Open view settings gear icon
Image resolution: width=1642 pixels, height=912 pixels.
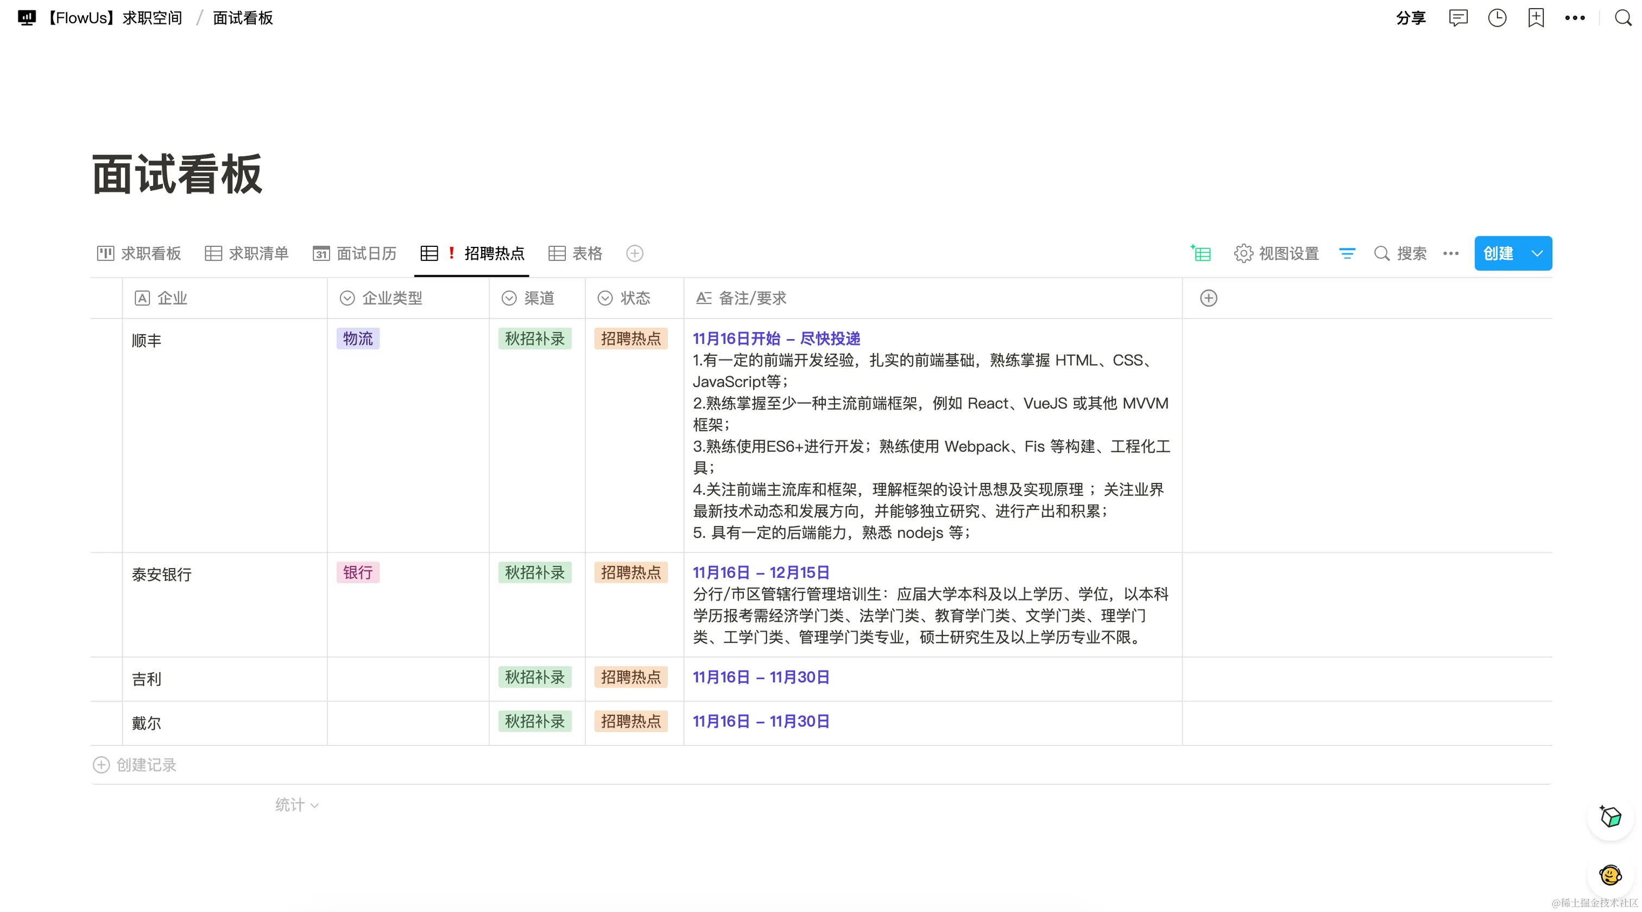click(x=1243, y=253)
